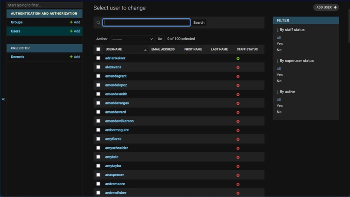The width and height of the screenshot is (350, 197).
Task: Click the green plus icon beside Users
Action: click(71, 31)
